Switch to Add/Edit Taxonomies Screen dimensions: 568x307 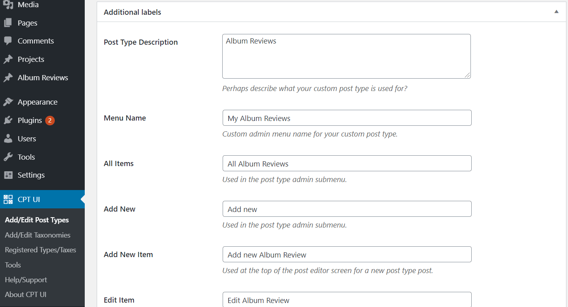pos(37,235)
